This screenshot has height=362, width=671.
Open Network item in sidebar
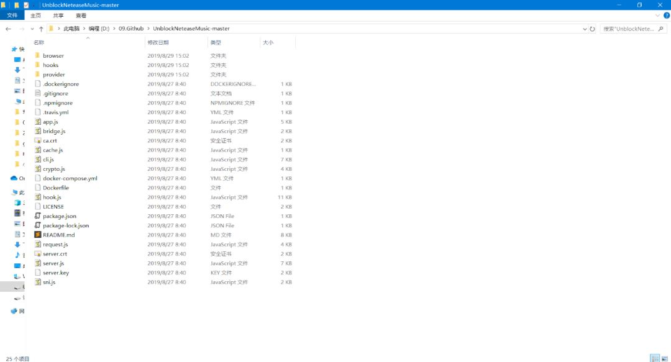[14, 310]
